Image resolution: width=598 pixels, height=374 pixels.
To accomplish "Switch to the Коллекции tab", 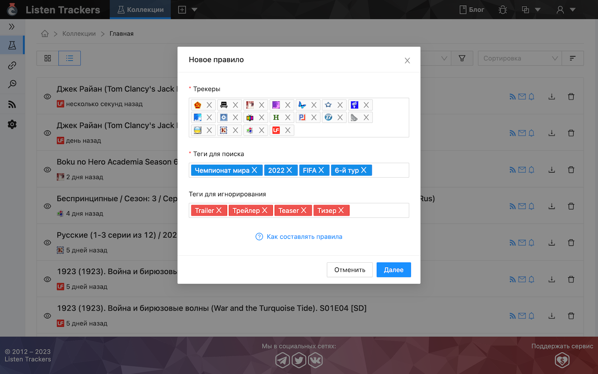I will pos(140,9).
